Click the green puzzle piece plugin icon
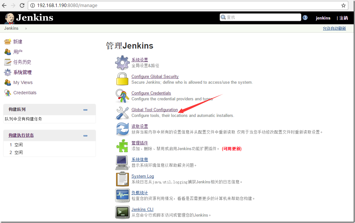355x223 pixels. pyautogui.click(x=122, y=146)
